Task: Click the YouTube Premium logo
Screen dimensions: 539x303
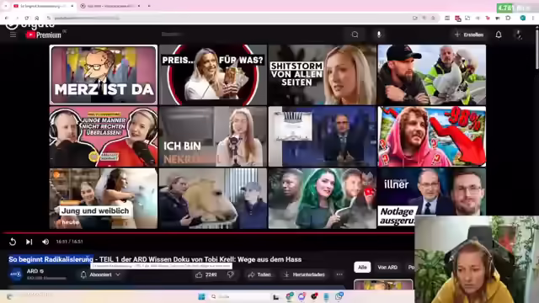Action: (44, 35)
